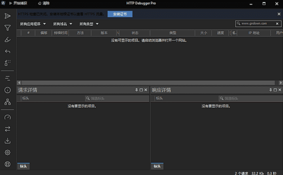Sort by the 偏移 column header
The width and height of the screenshot is (283, 175).
pyautogui.click(x=43, y=33)
